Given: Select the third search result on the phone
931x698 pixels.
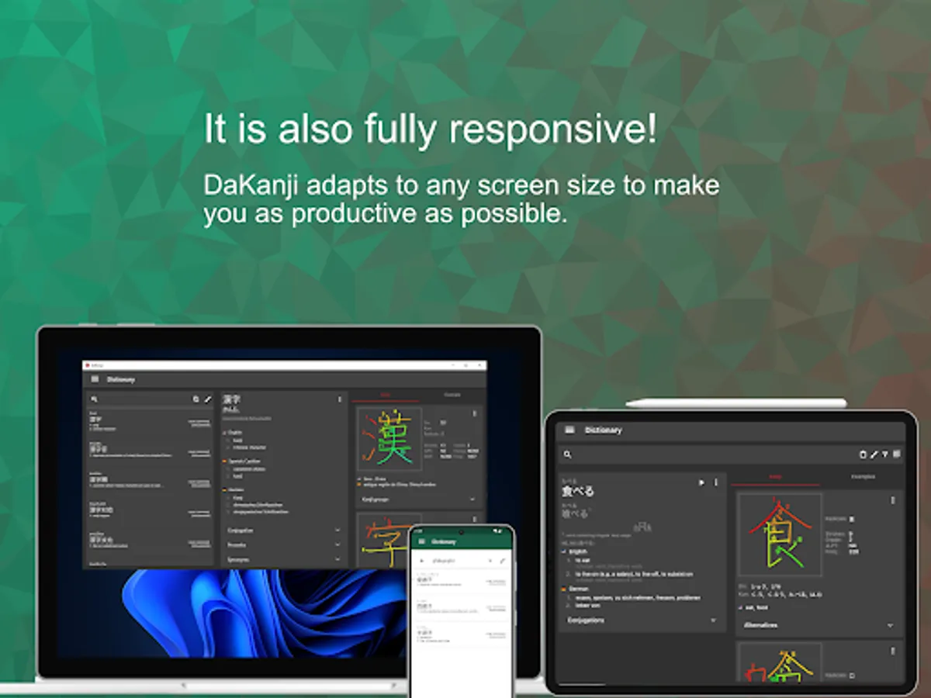Looking at the screenshot, I should (x=461, y=635).
